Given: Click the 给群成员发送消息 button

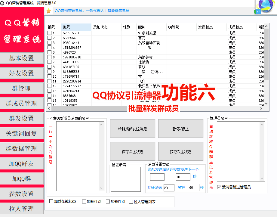Looking at the screenshot, I should click(x=133, y=129).
